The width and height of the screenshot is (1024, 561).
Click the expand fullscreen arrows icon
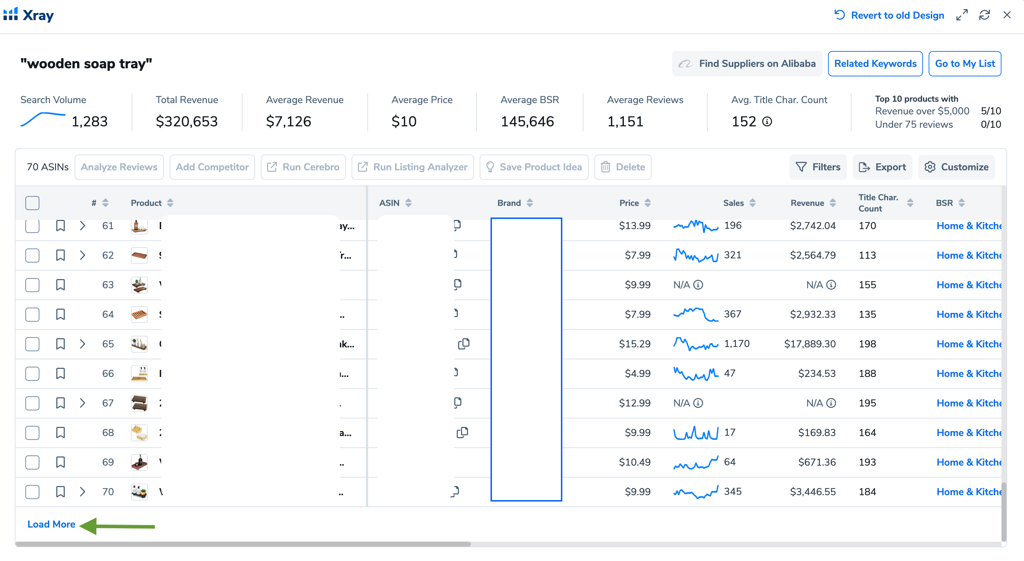tap(962, 15)
